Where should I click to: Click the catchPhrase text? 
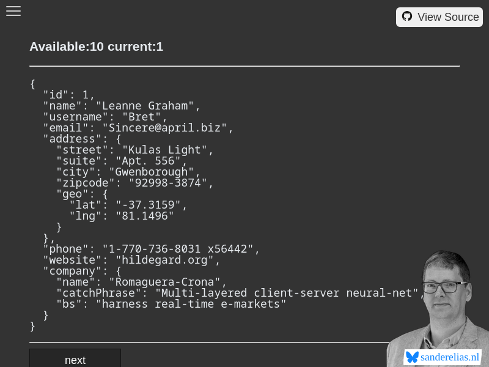[238, 292]
